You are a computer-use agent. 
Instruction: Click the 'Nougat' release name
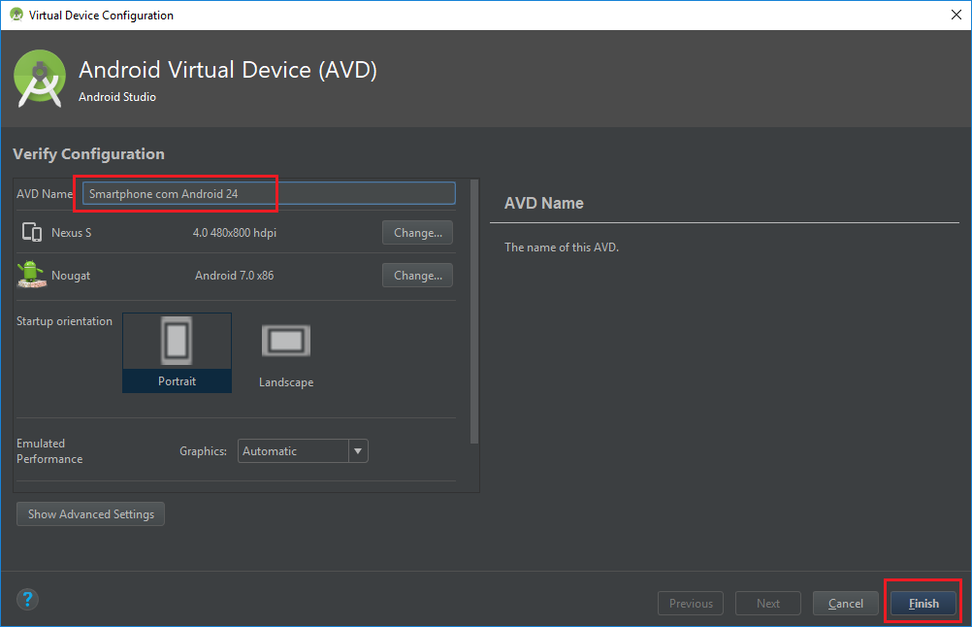pyautogui.click(x=71, y=276)
